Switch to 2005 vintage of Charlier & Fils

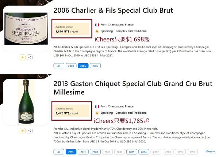tap(95, 66)
